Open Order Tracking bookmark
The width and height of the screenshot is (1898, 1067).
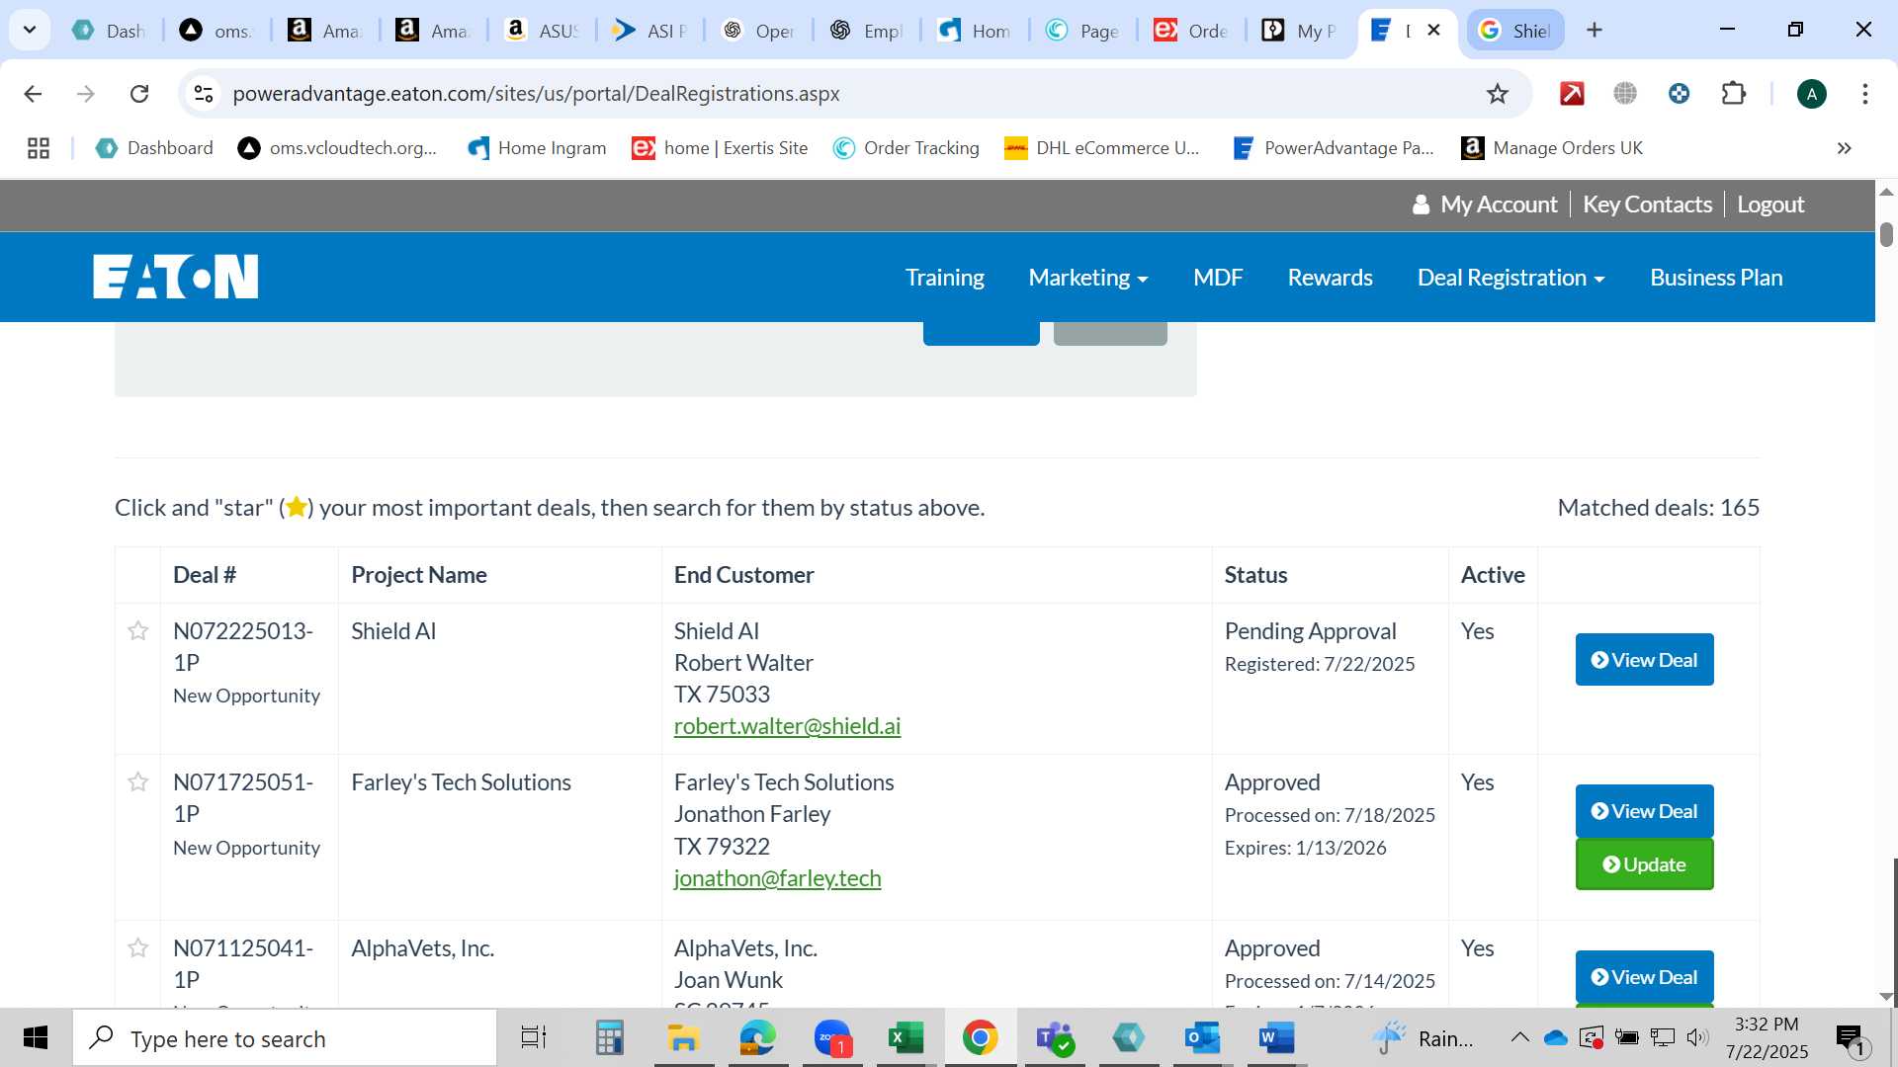pos(906,148)
